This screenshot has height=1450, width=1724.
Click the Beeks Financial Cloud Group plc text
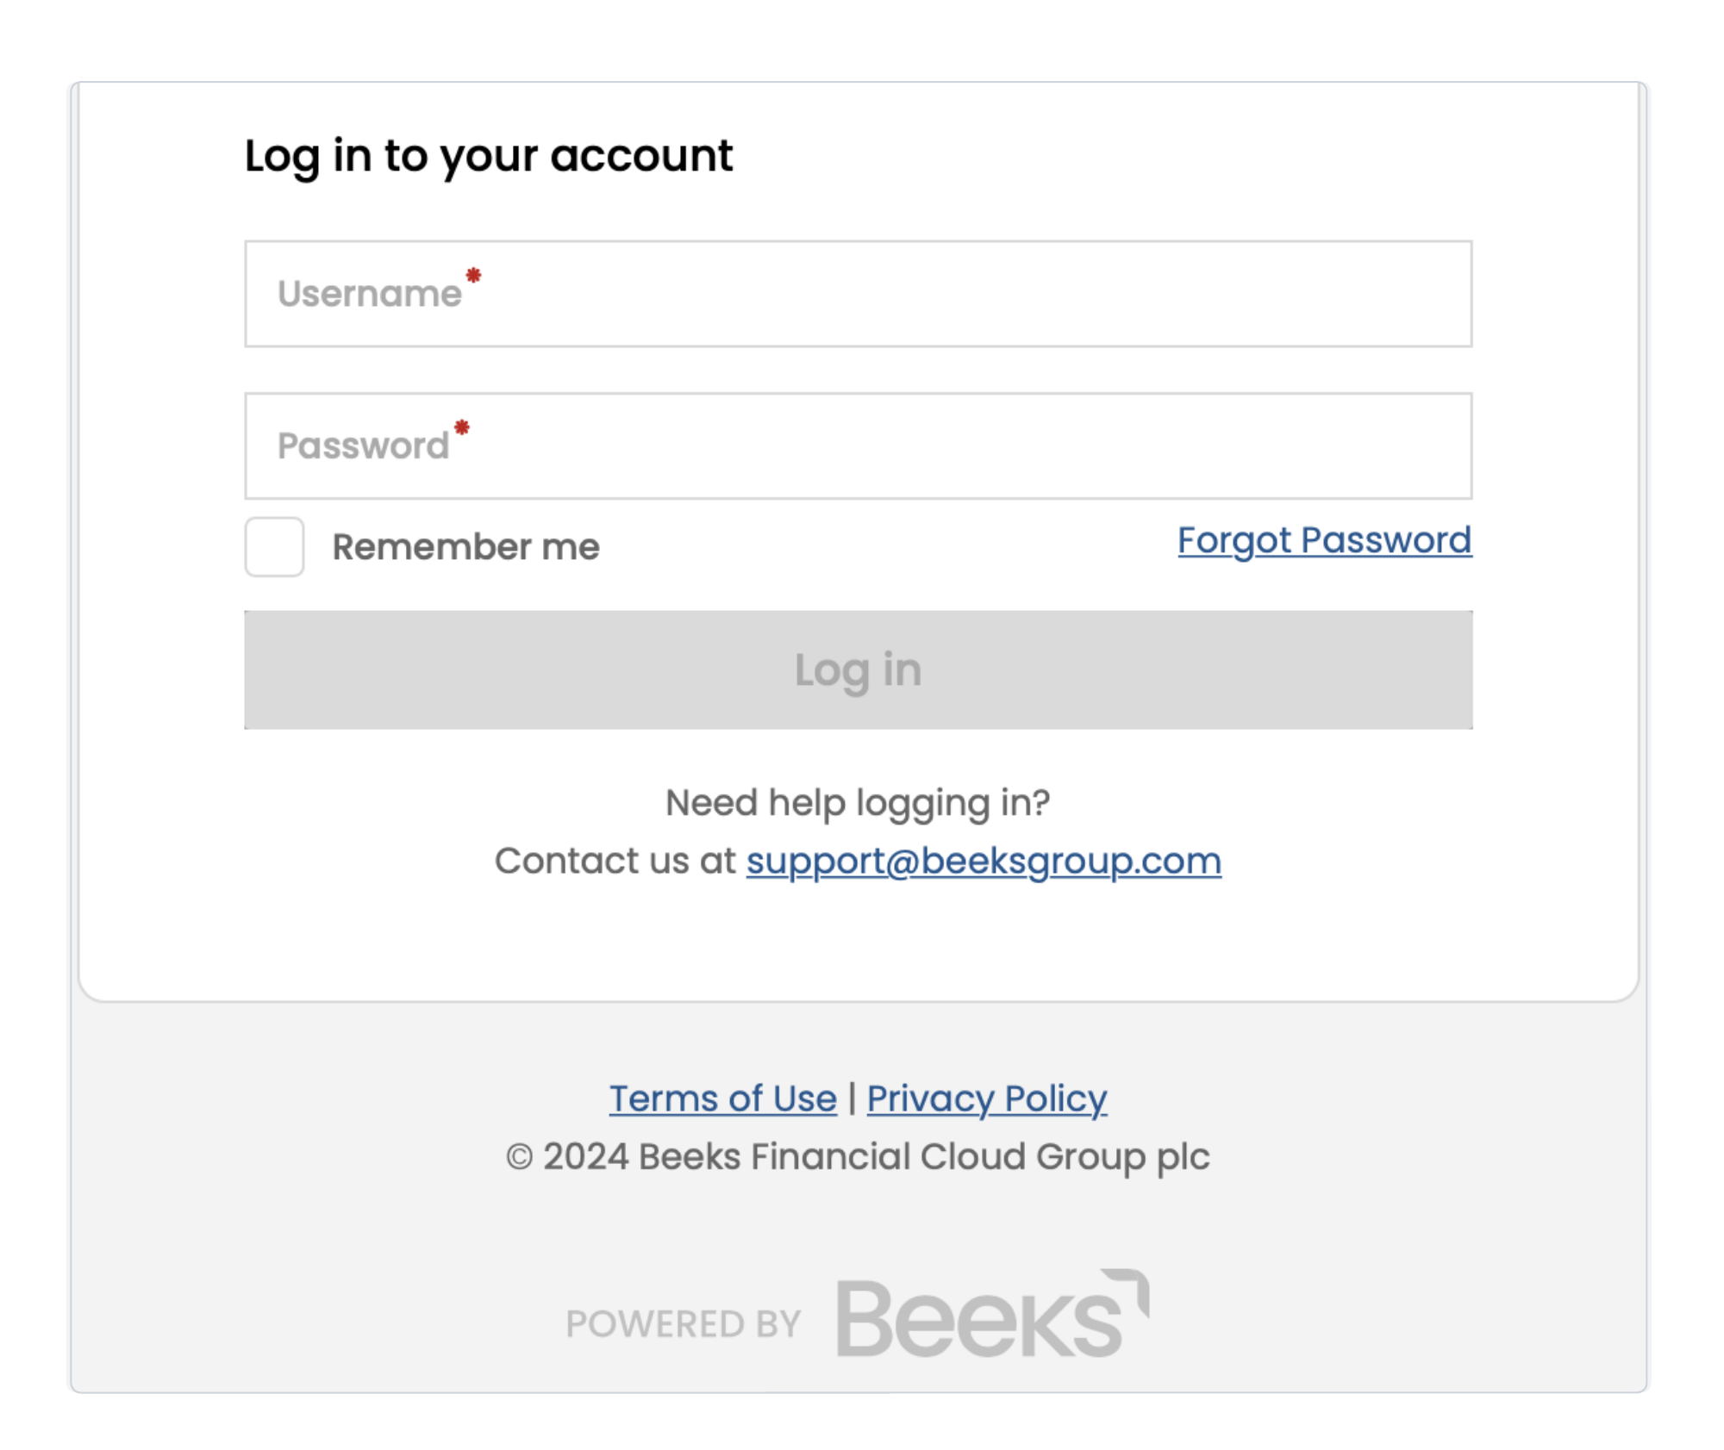pyautogui.click(x=923, y=1157)
